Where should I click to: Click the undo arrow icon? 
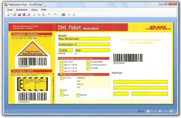[49, 15]
